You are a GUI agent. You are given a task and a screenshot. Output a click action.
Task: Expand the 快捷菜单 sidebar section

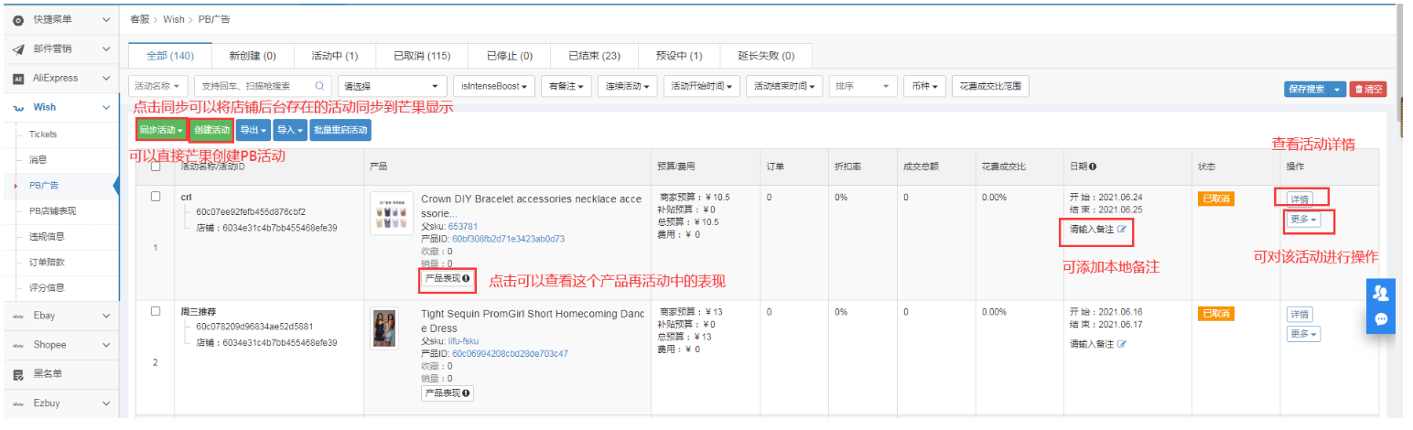106,19
